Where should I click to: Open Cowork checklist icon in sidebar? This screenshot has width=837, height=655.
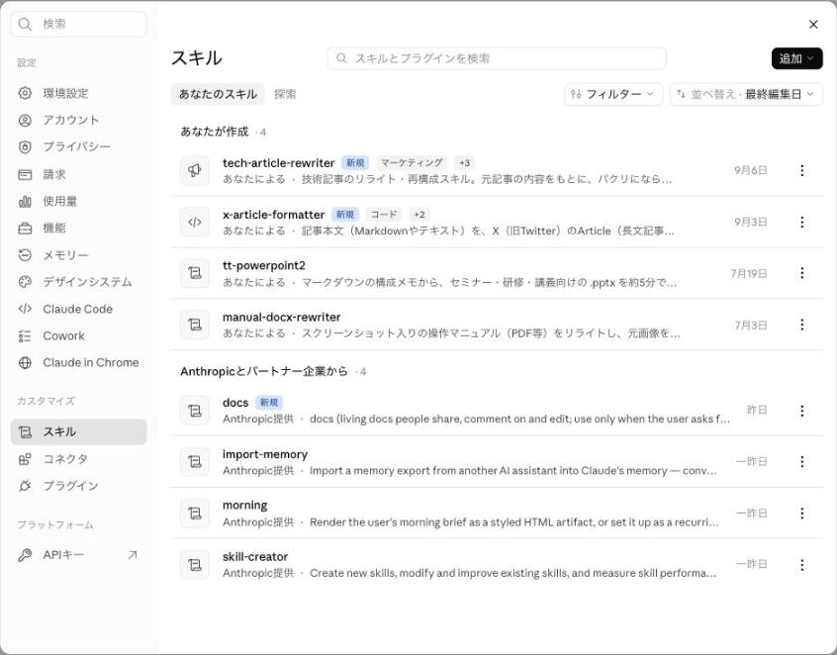point(25,335)
